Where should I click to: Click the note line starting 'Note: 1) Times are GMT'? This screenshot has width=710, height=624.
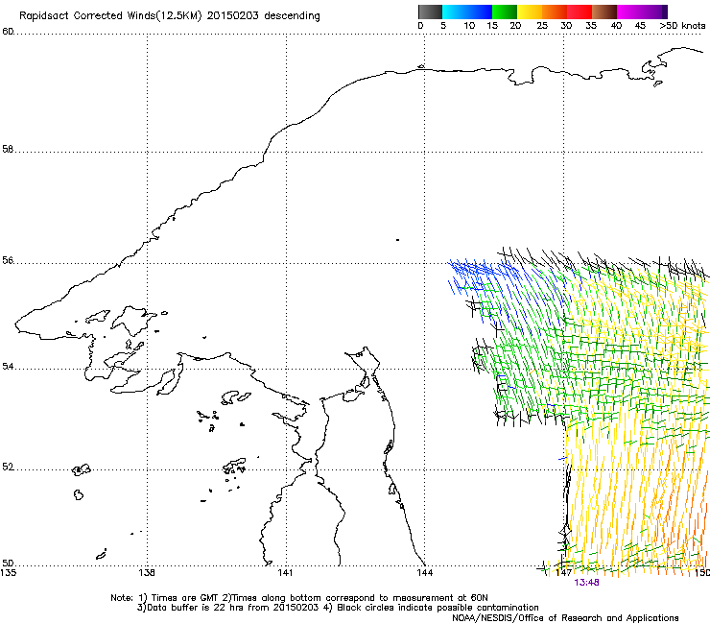click(x=299, y=598)
